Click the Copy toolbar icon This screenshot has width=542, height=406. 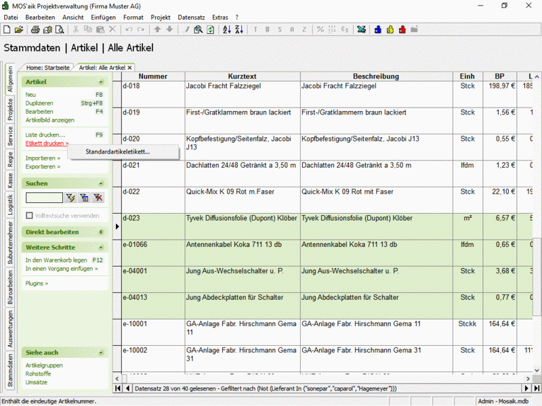[x=88, y=29]
